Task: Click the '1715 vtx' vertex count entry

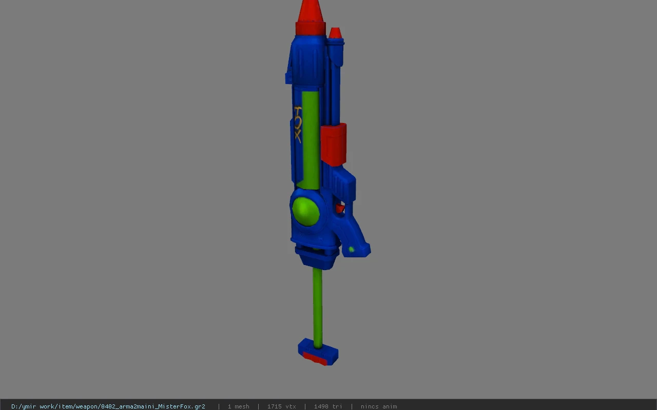Action: (281, 406)
